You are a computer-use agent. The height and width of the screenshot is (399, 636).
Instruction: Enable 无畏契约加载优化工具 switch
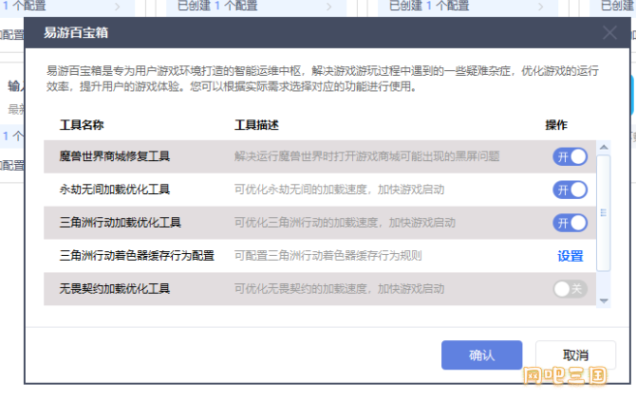(570, 289)
